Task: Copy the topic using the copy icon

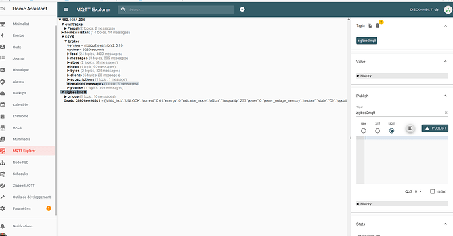Action: 370,26
